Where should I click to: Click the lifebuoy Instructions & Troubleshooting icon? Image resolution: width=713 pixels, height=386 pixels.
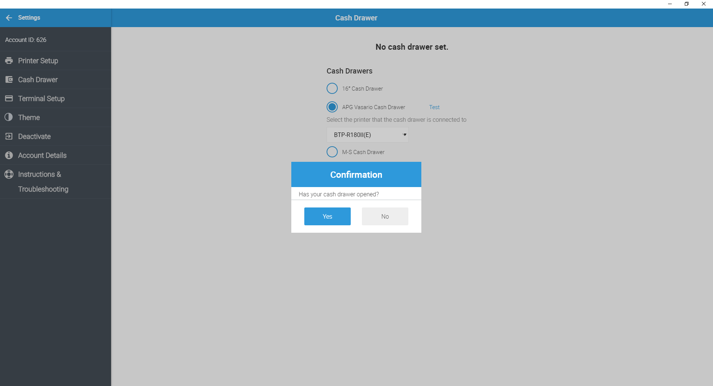point(9,174)
